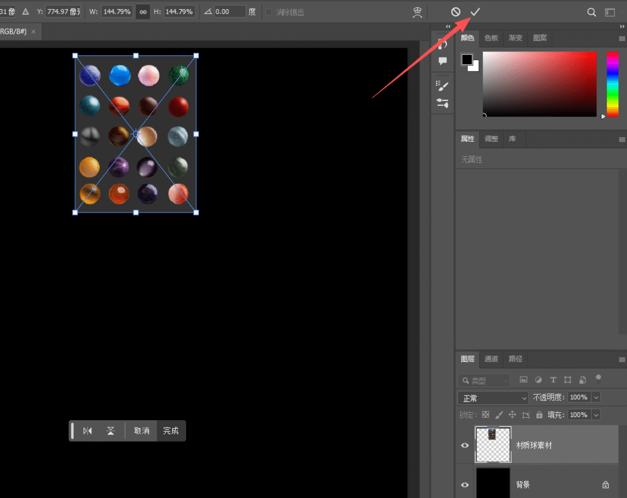Switch to the 渐变 tab

516,38
